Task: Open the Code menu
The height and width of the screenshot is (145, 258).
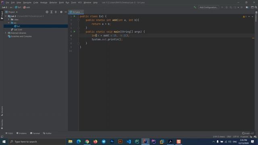Action: (x=35, y=3)
